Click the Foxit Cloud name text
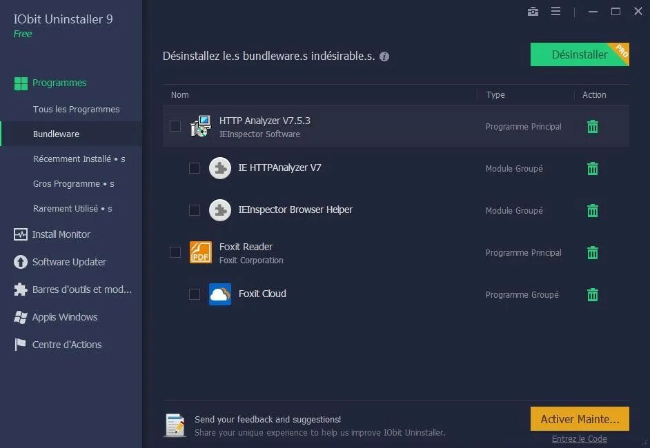The image size is (650, 448). pyautogui.click(x=262, y=294)
